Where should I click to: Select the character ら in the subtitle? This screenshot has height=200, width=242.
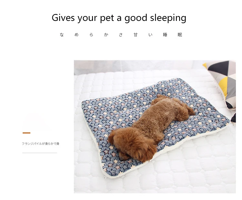coord(91,35)
